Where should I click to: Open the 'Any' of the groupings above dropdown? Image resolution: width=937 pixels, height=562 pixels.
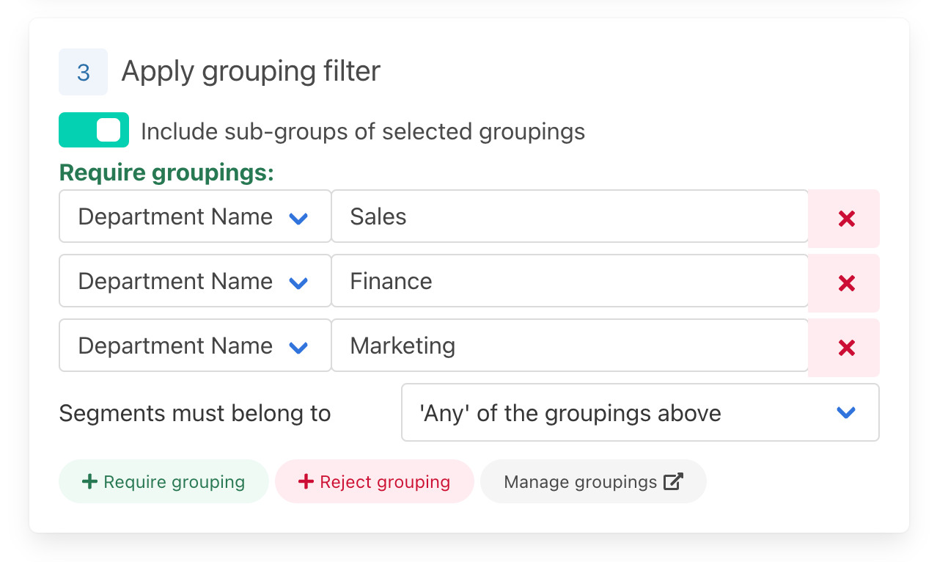[639, 413]
